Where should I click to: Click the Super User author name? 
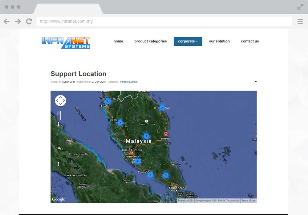tap(69, 82)
